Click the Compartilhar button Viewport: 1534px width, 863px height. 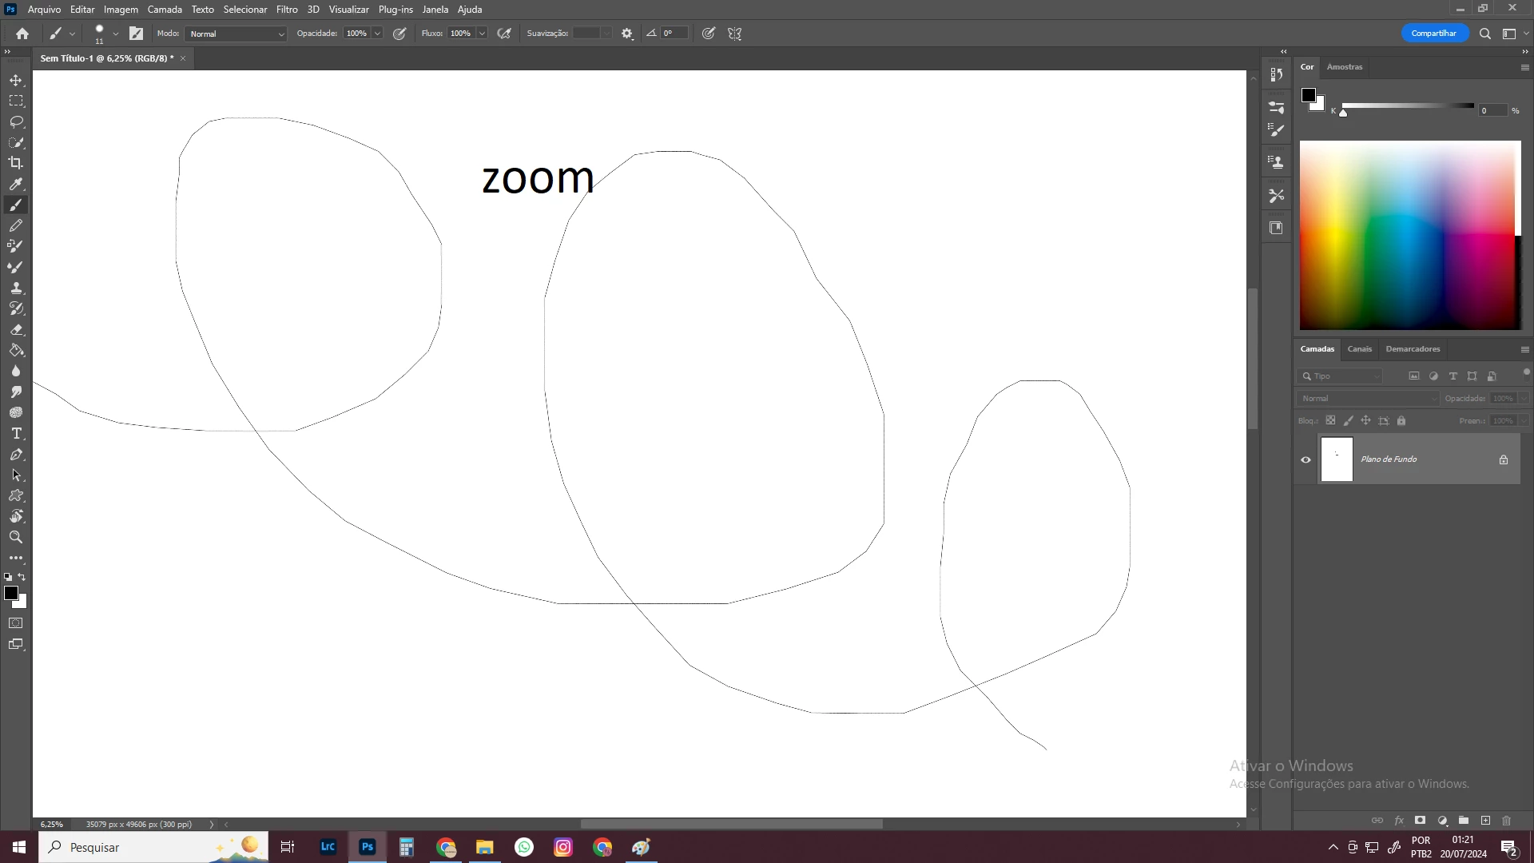click(1433, 34)
